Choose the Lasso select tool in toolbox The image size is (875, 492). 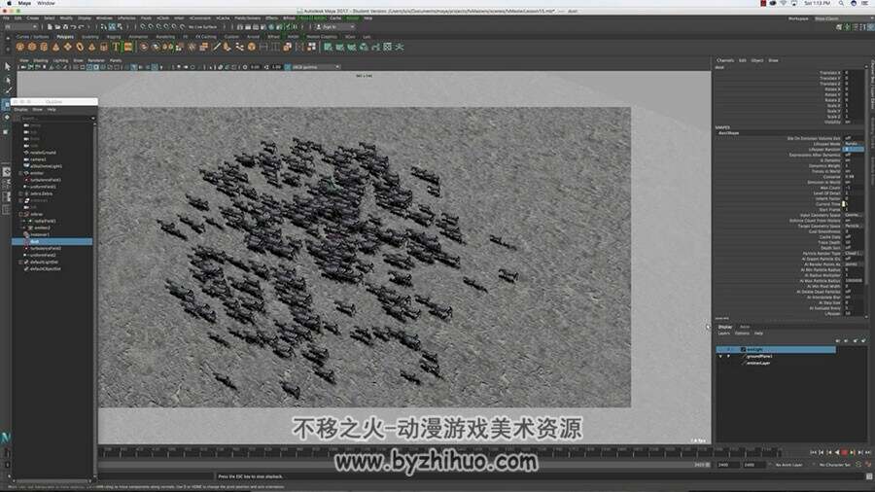(x=7, y=79)
